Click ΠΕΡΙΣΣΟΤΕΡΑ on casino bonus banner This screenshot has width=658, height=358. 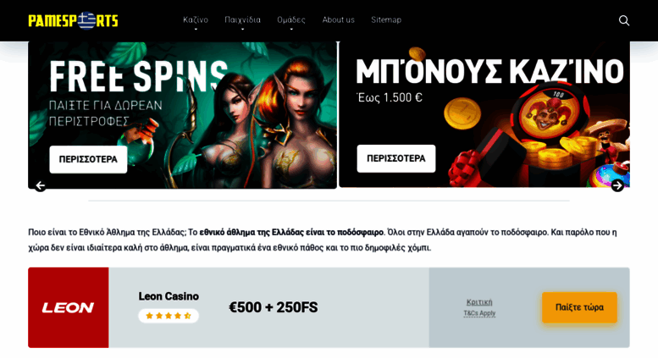tap(396, 158)
